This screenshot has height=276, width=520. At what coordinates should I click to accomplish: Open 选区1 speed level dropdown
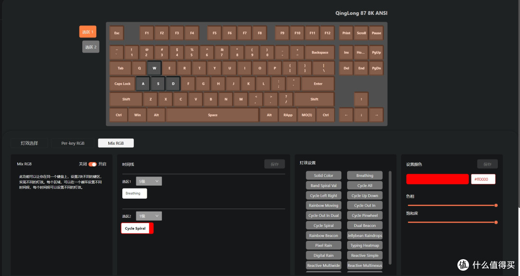point(149,181)
